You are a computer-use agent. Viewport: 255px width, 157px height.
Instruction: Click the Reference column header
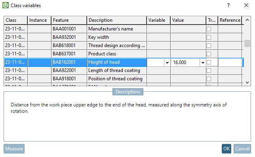(x=230, y=20)
